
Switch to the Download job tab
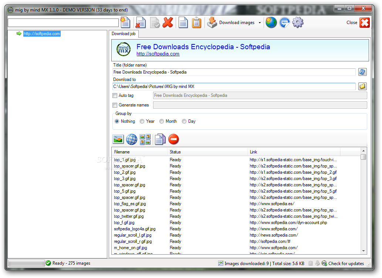pyautogui.click(x=124, y=34)
